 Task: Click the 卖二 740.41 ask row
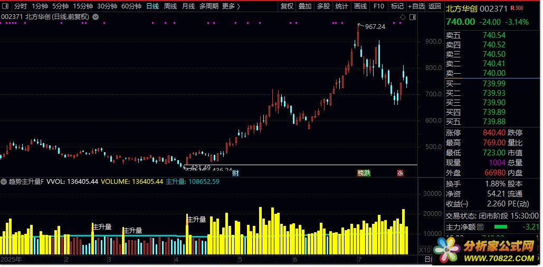pos(492,64)
